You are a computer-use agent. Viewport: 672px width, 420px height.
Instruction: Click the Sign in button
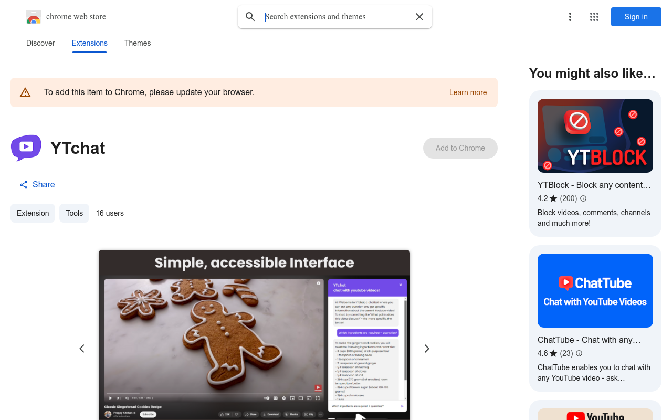[636, 17]
